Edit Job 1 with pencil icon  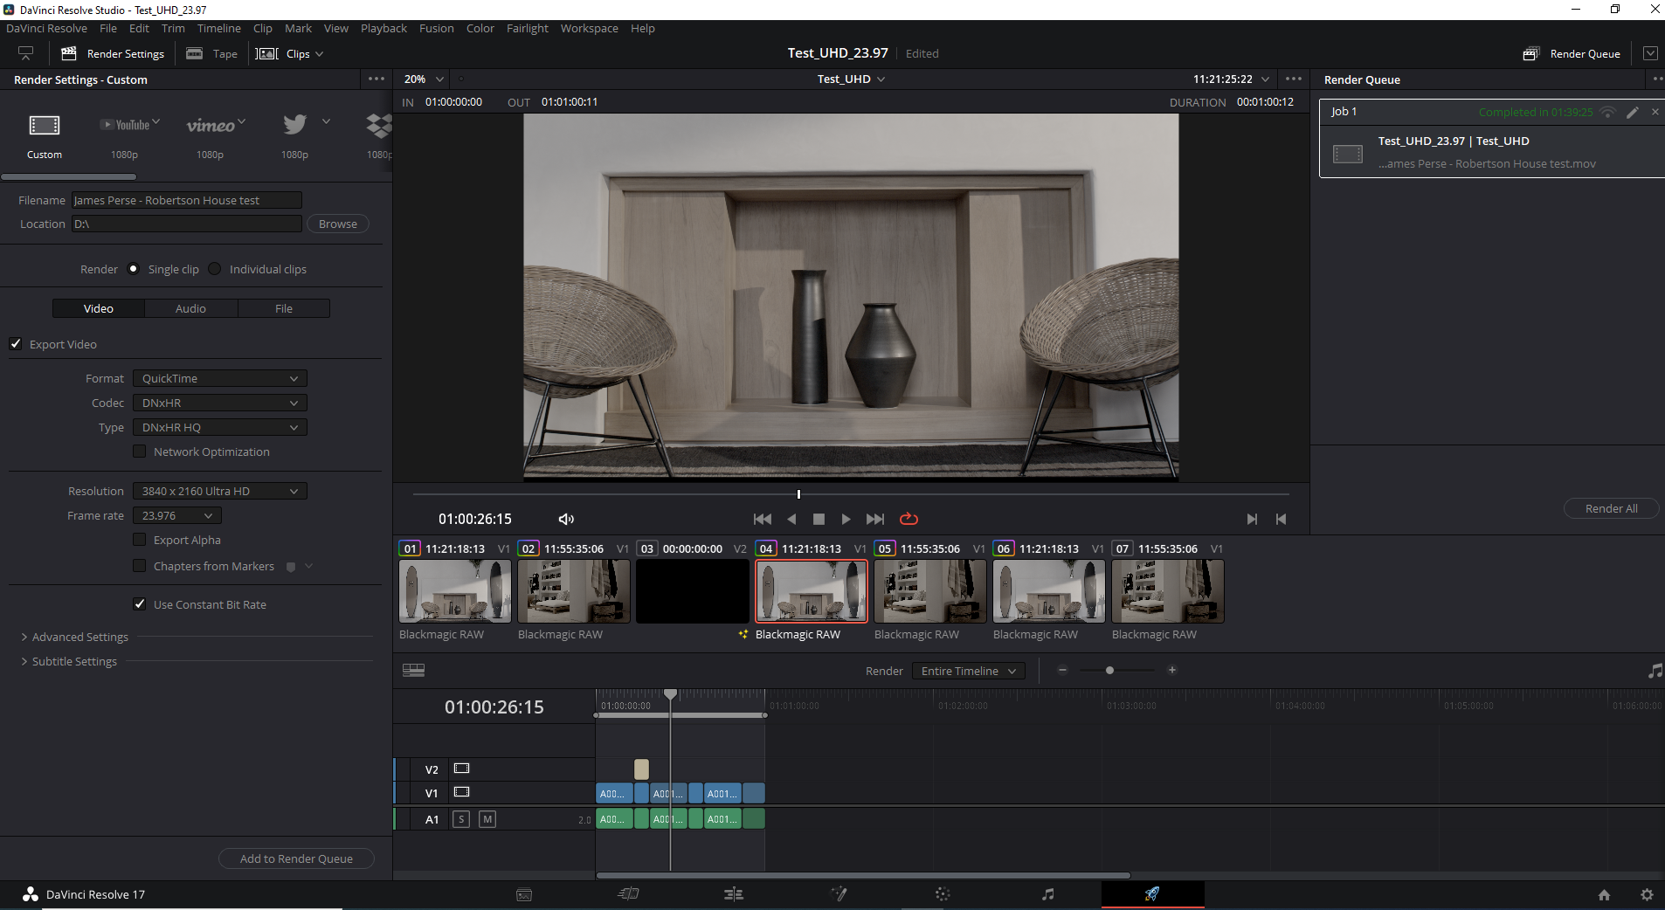pyautogui.click(x=1632, y=113)
